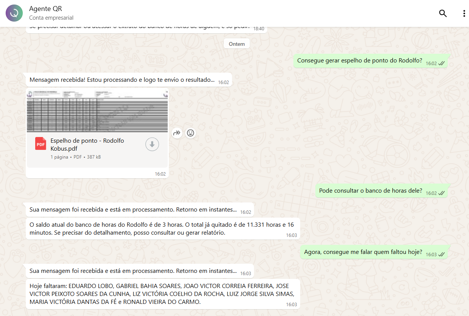Image resolution: width=469 pixels, height=316 pixels.
Task: Open the PDF preview thumbnail
Action: (97, 110)
